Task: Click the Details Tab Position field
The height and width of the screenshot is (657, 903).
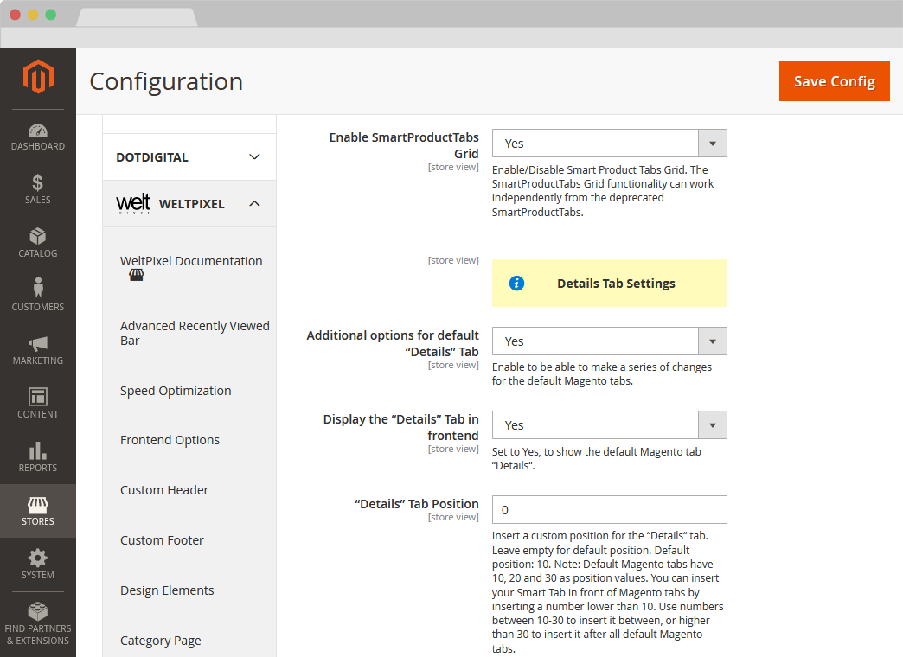Action: pyautogui.click(x=609, y=510)
